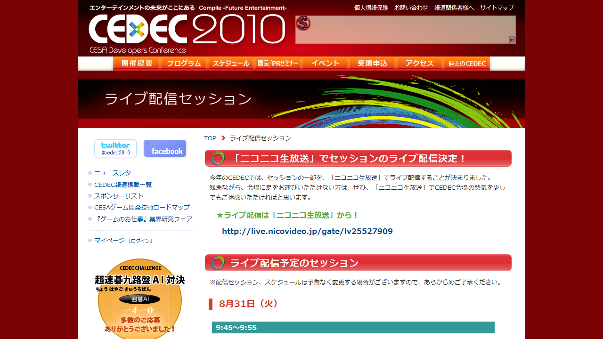Open CEDEC報道掲載一覧 sidebar link
Screen dimensions: 603x339
(x=123, y=185)
